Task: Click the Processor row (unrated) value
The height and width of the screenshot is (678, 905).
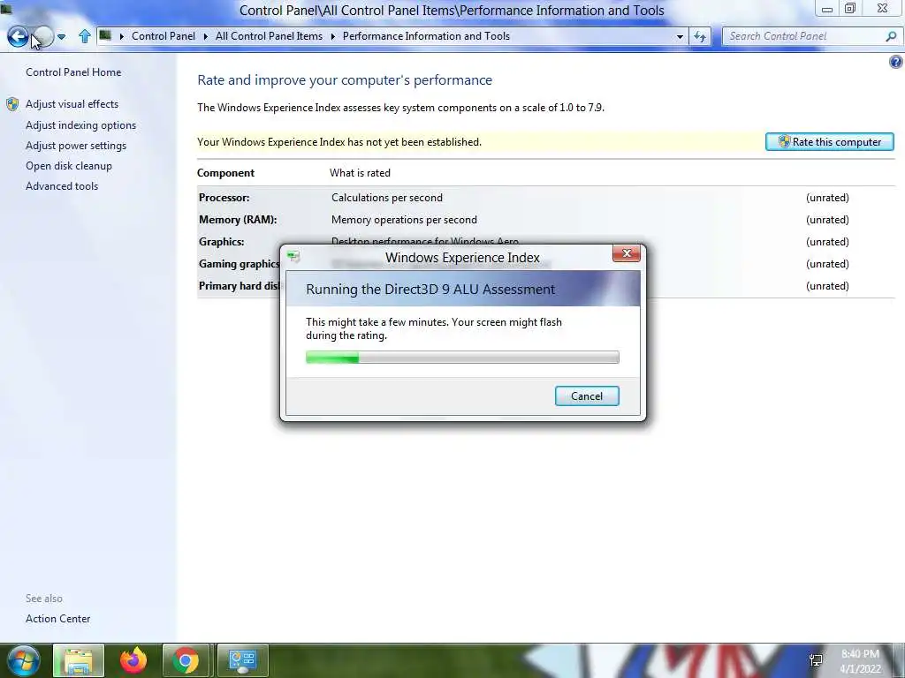Action: point(827,197)
